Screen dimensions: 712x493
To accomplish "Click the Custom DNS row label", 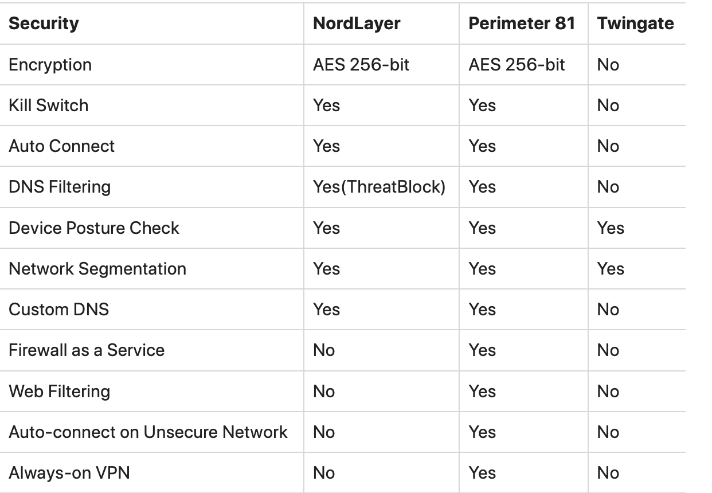I will click(x=58, y=310).
